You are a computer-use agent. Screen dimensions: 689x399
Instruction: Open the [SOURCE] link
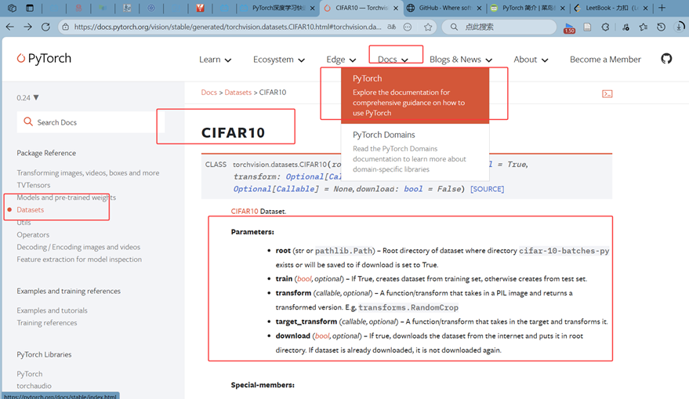click(x=487, y=189)
